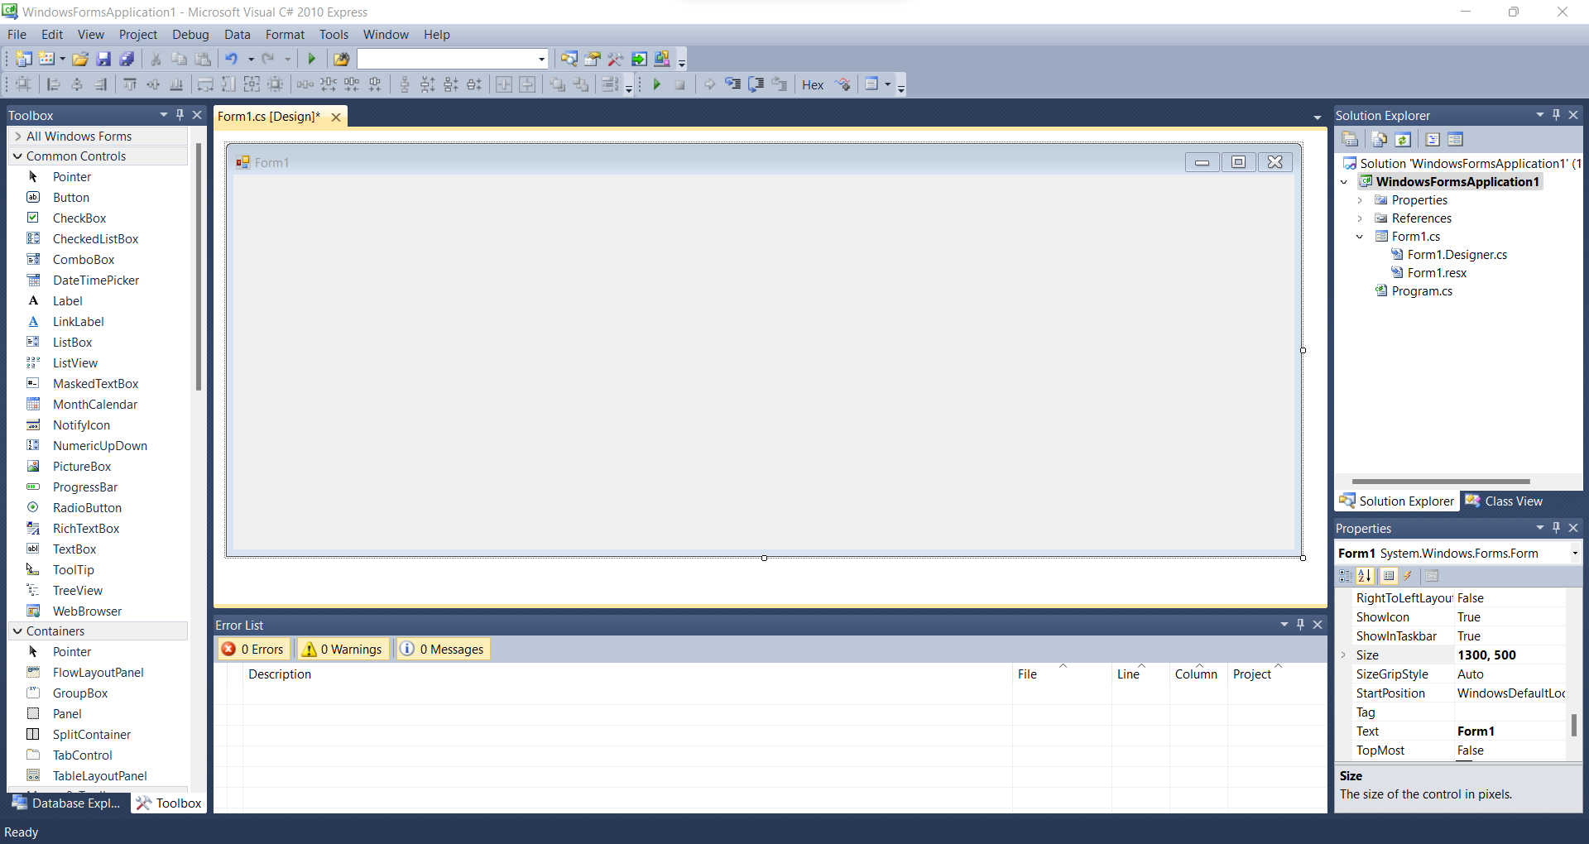Viewport: 1589px width, 844px height.
Task: Select the TabControl container in Toolbox
Action: point(83,755)
